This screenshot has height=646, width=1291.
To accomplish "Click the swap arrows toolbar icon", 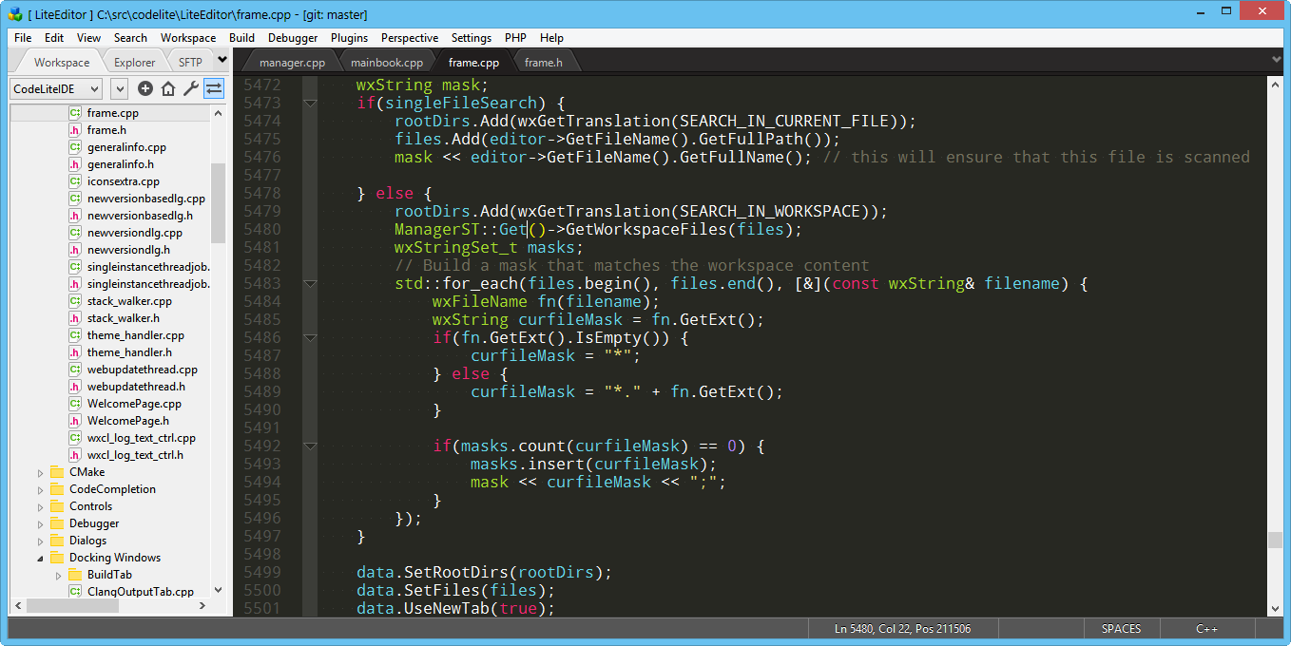I will point(213,88).
